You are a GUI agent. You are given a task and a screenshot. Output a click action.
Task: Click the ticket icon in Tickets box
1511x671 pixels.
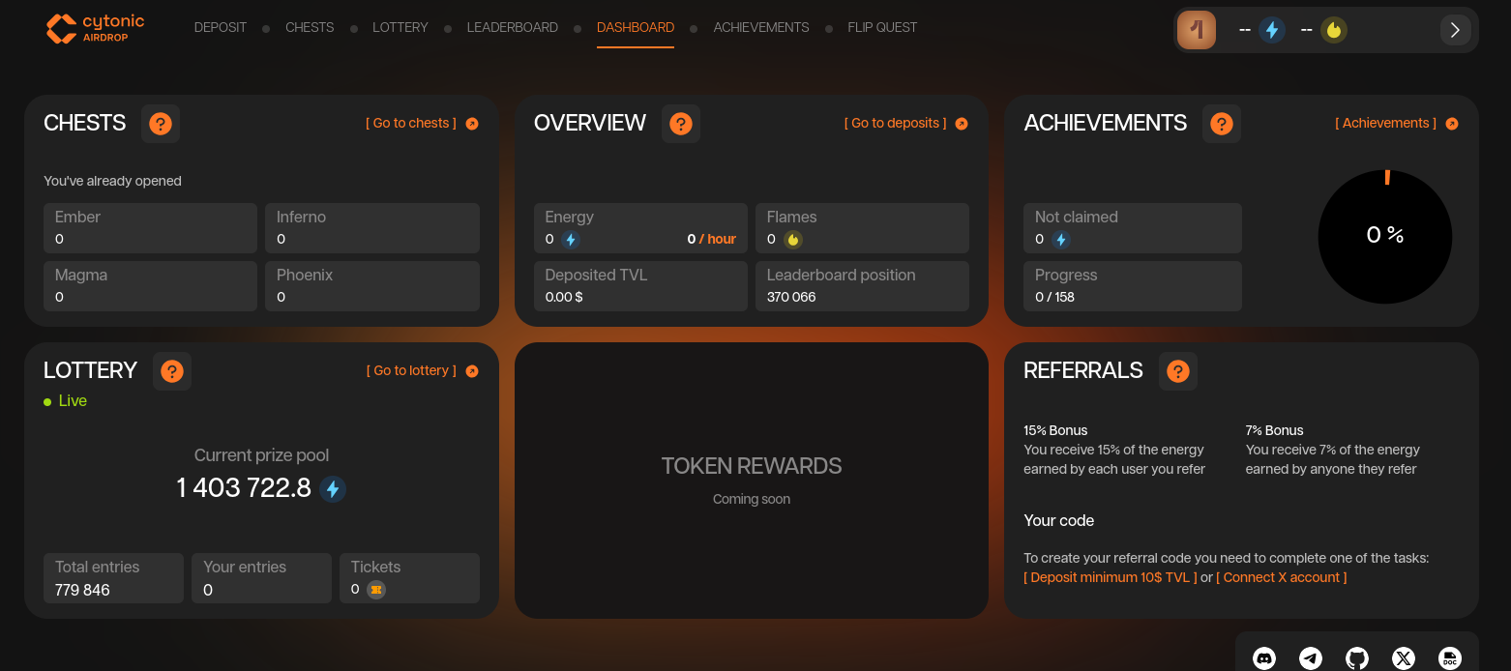coord(376,590)
